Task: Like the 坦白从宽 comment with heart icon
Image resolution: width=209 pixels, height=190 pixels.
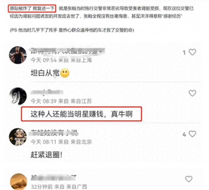Action: tap(192, 52)
